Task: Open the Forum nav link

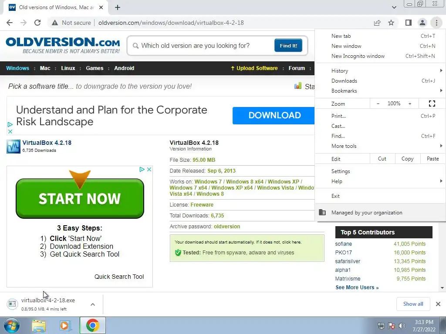Action: [x=297, y=68]
